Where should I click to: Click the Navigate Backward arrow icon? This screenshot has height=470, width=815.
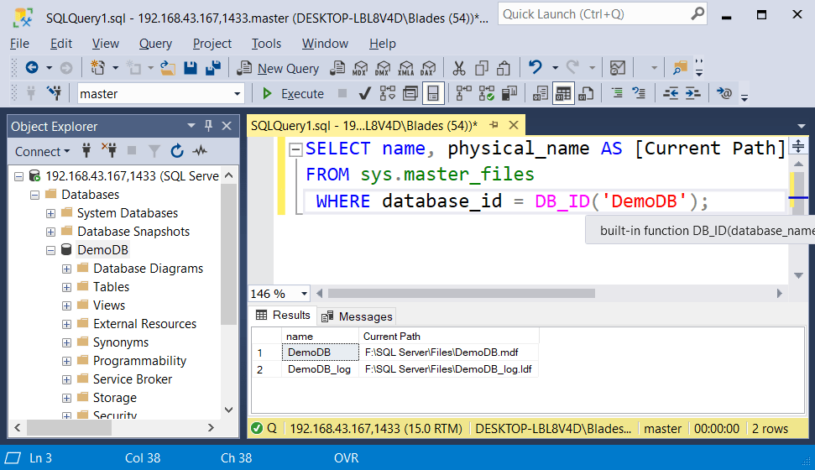[32, 68]
